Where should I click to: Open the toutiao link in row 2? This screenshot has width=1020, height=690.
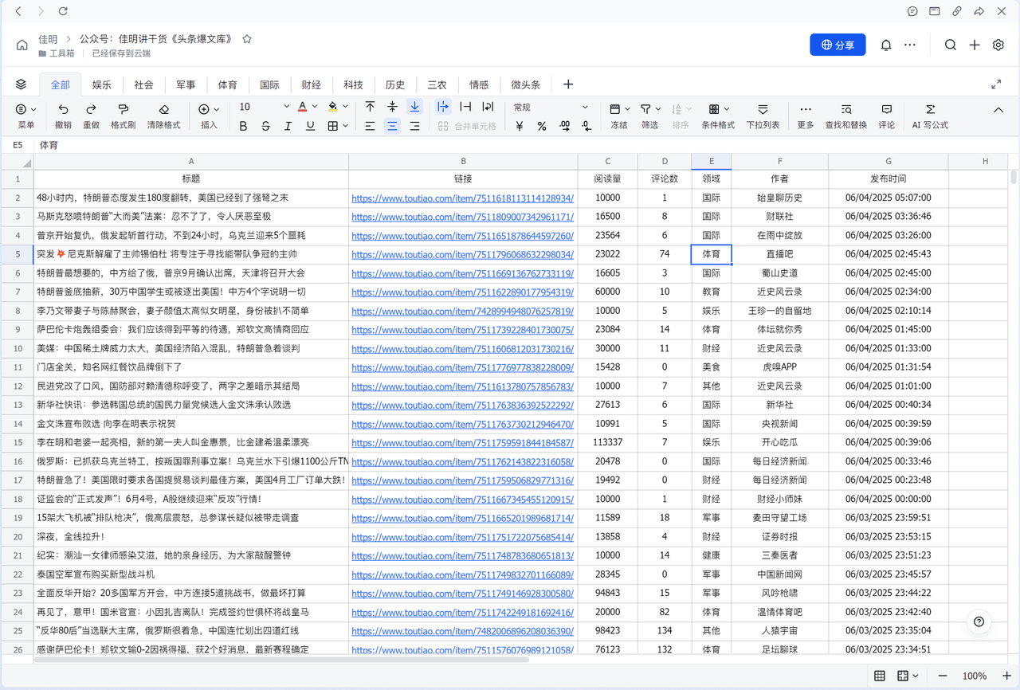point(462,198)
